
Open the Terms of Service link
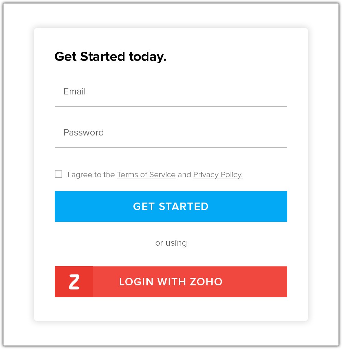point(146,174)
